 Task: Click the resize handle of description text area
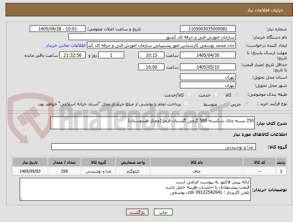tap(52, 127)
